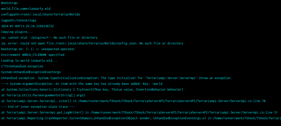Click the jq error config.json line
281x126 pixels.
click(x=92, y=43)
